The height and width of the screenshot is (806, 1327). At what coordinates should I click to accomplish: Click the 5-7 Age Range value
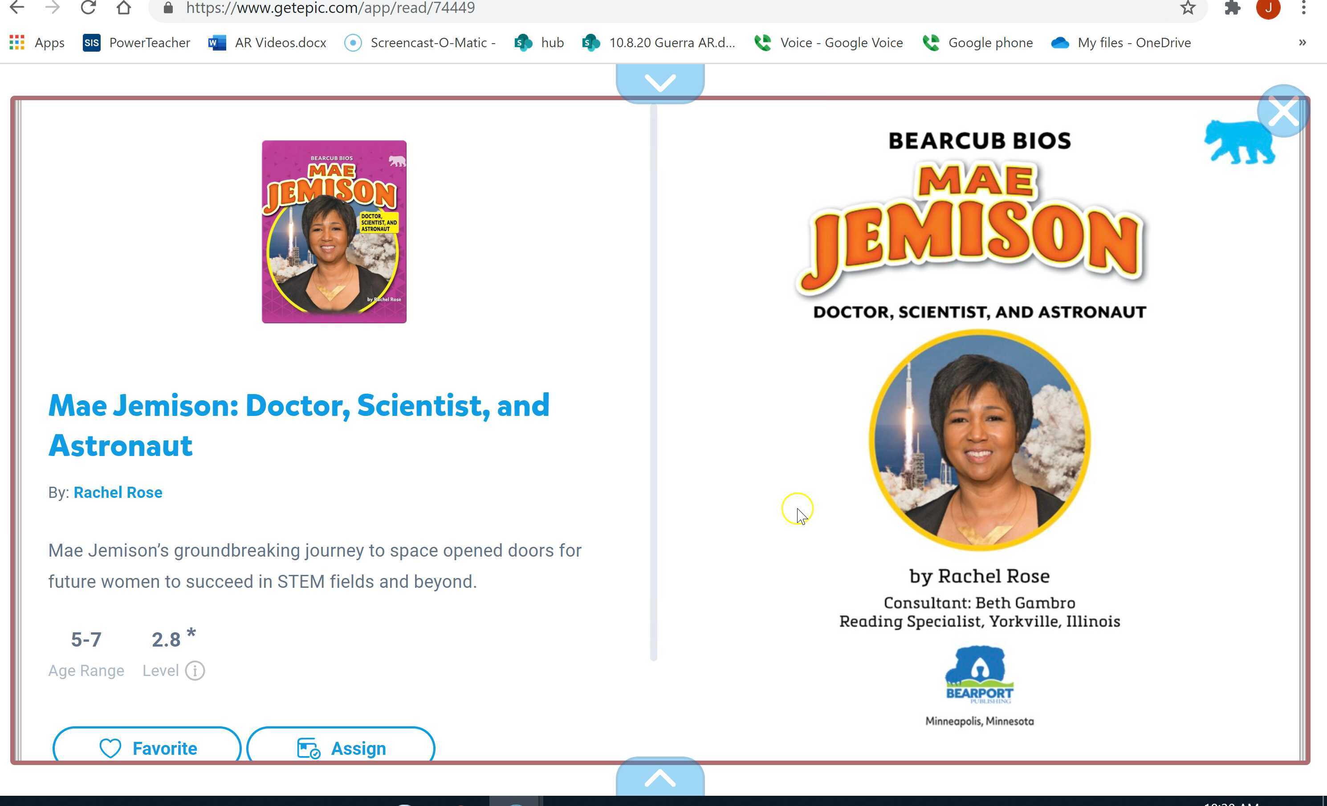tap(86, 639)
